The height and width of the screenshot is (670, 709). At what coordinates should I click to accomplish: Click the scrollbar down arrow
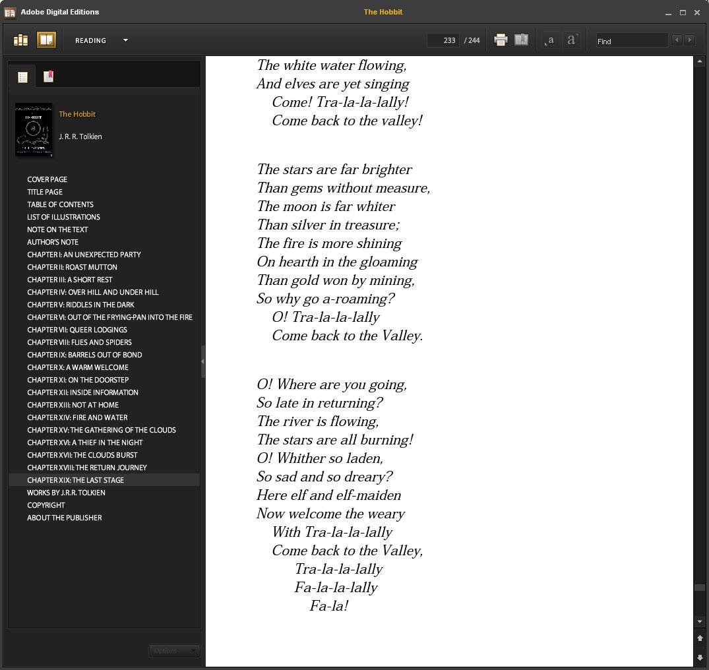click(x=700, y=622)
